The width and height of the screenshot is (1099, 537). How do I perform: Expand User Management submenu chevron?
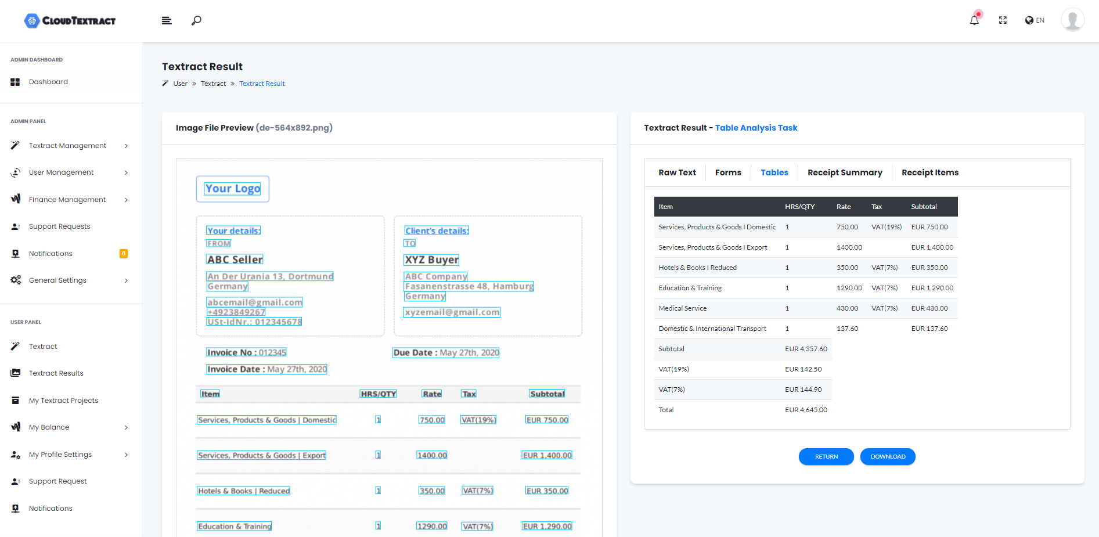point(126,172)
